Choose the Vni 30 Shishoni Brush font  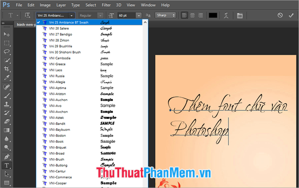[89, 52]
